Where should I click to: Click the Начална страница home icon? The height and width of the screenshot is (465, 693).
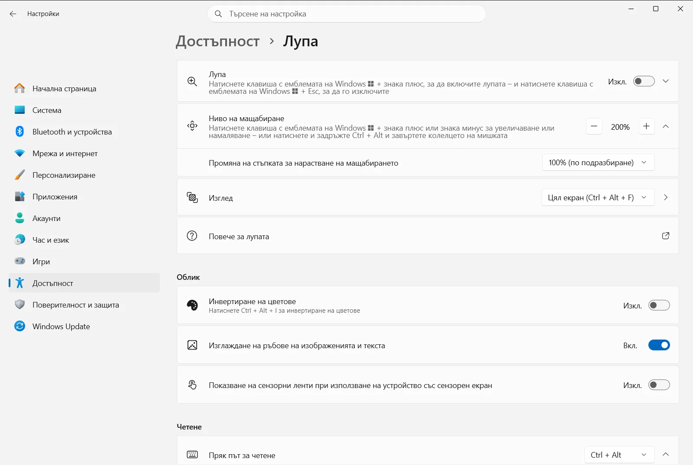[19, 88]
